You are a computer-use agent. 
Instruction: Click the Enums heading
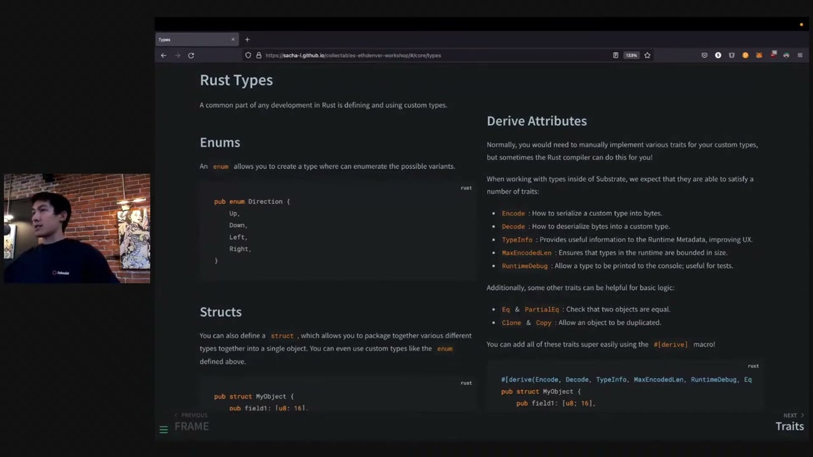pos(220,143)
